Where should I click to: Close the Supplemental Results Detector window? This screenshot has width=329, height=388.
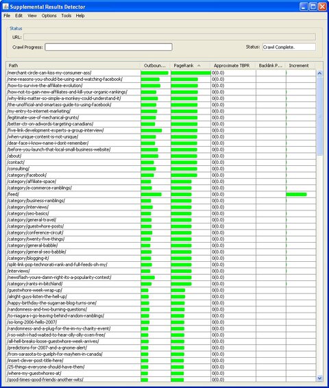coord(322,7)
